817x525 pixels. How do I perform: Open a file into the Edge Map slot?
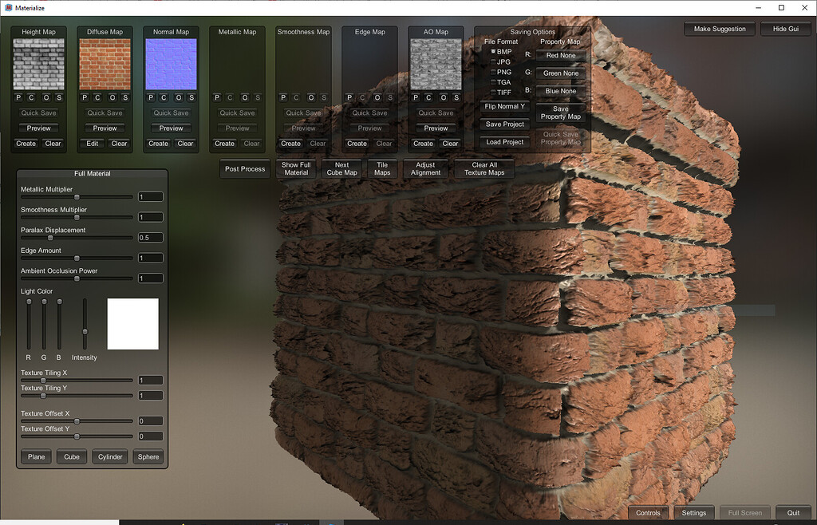click(x=377, y=97)
